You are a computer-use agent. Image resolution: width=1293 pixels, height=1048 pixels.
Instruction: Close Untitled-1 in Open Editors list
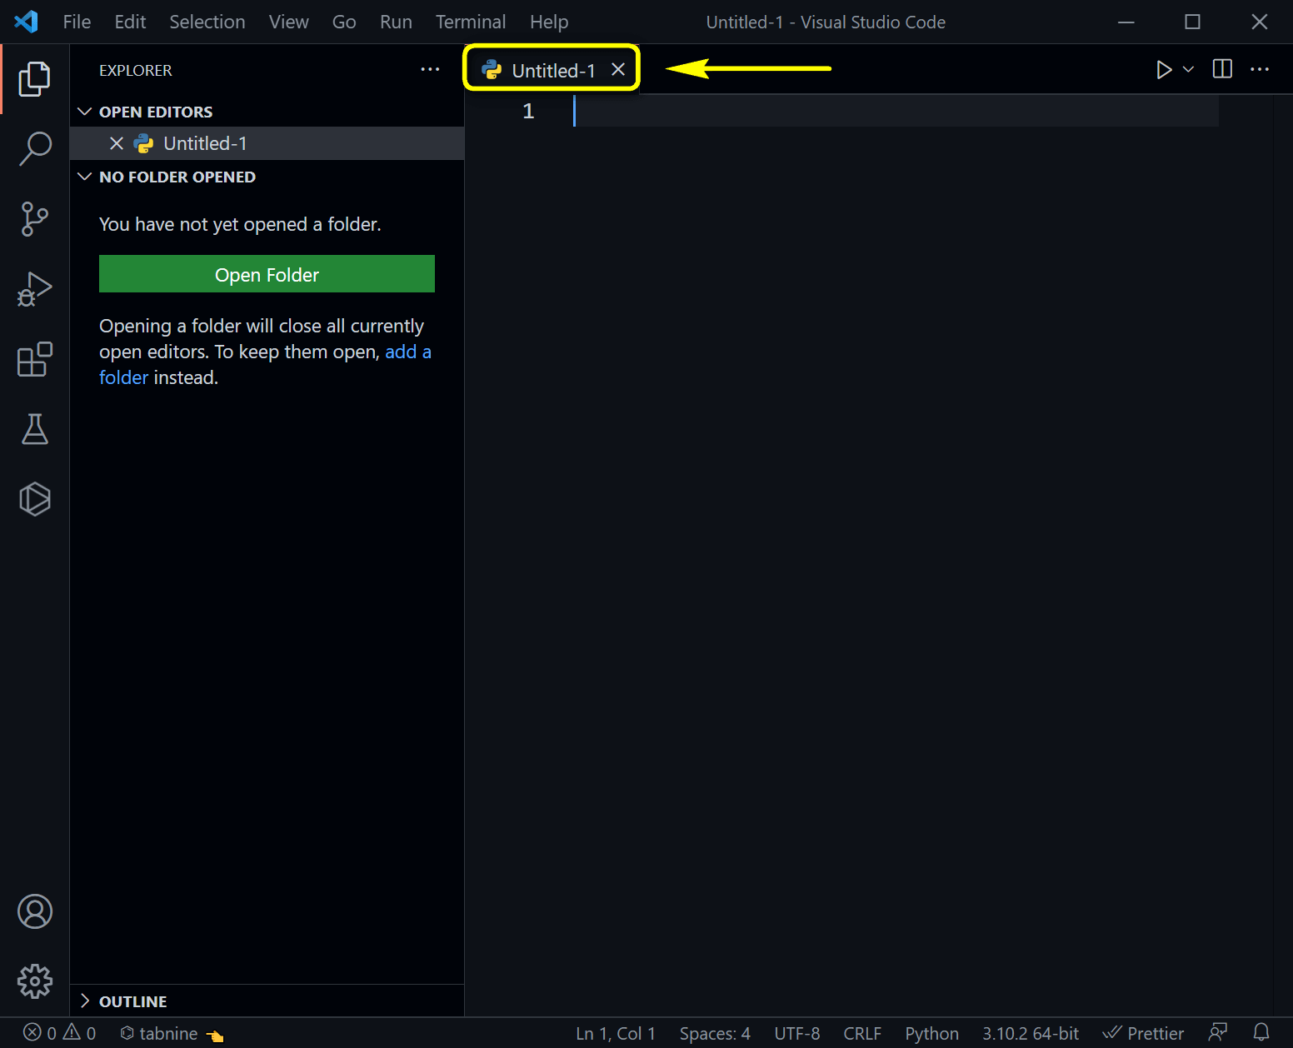click(x=117, y=143)
